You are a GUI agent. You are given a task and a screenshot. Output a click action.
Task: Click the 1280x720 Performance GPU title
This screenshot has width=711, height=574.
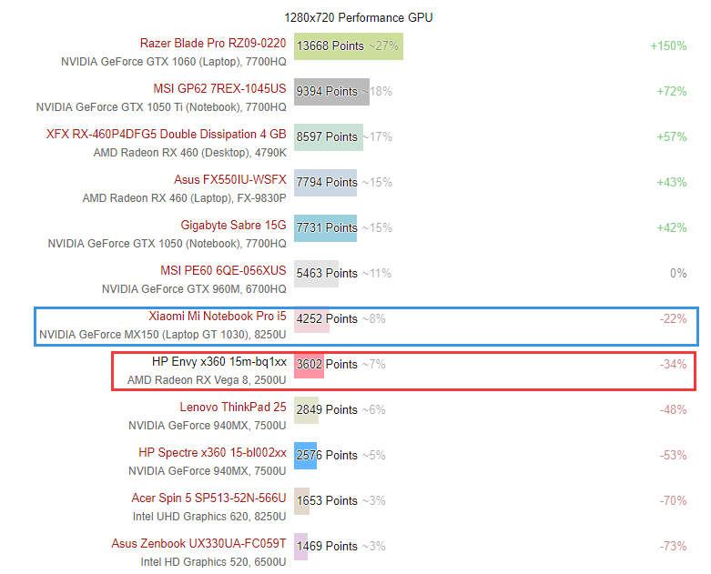[x=358, y=17]
